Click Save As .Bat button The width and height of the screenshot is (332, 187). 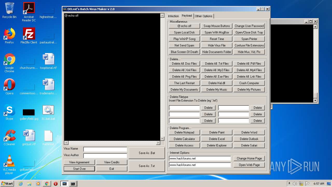point(147,153)
